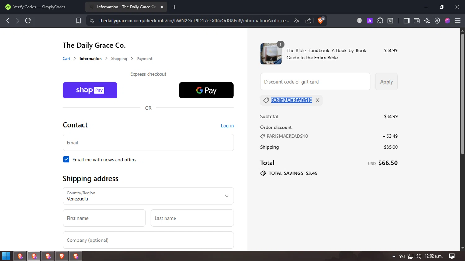Click the page vertical scrollbar
Viewport: 465px width, 261px height.
[x=463, y=94]
